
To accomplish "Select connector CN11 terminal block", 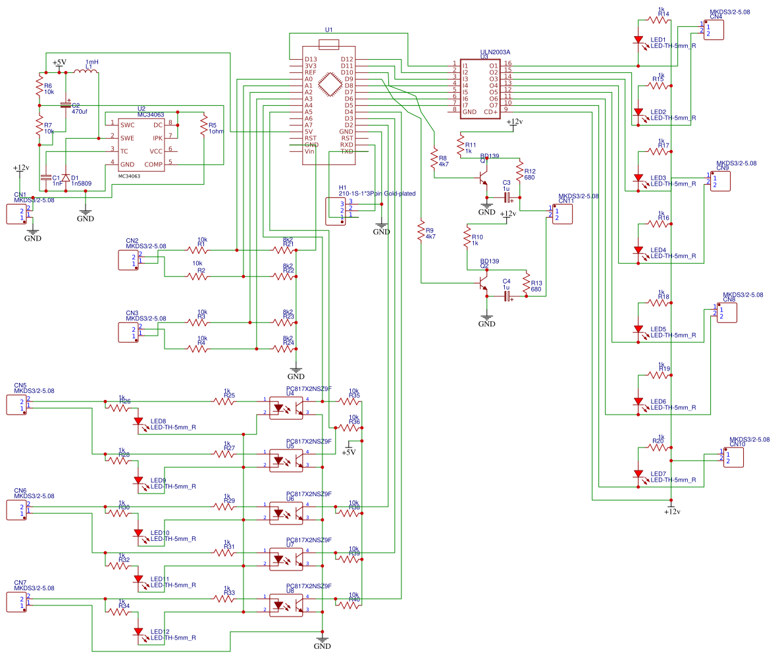I will (x=563, y=215).
